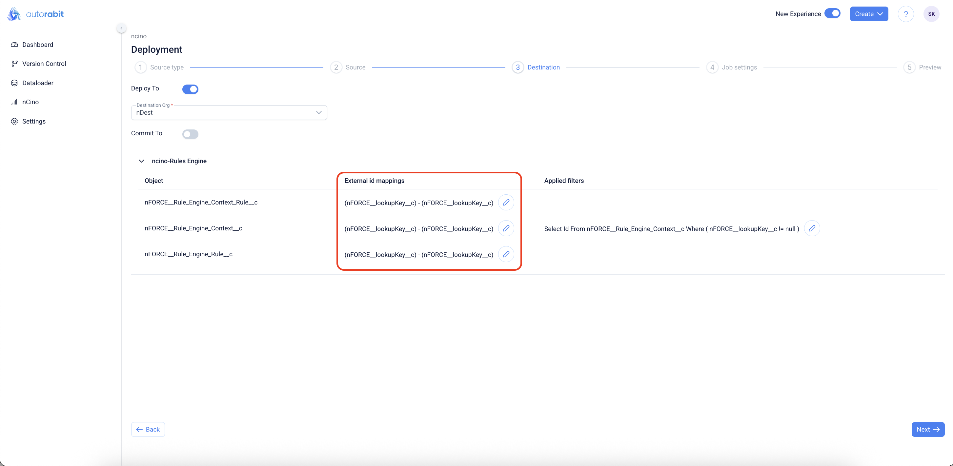
Task: Edit external id mapping for Rule_Engine_Context__c
Action: point(506,228)
